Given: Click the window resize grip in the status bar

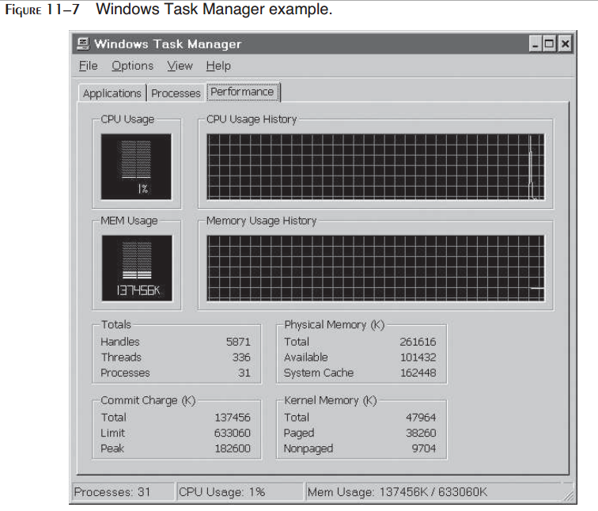Looking at the screenshot, I should [x=569, y=495].
